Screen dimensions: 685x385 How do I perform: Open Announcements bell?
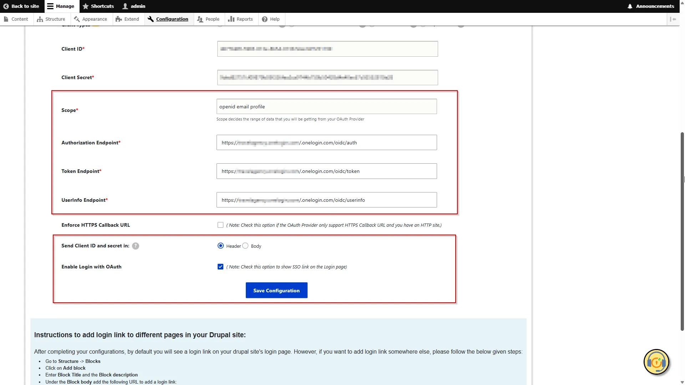click(x=630, y=6)
